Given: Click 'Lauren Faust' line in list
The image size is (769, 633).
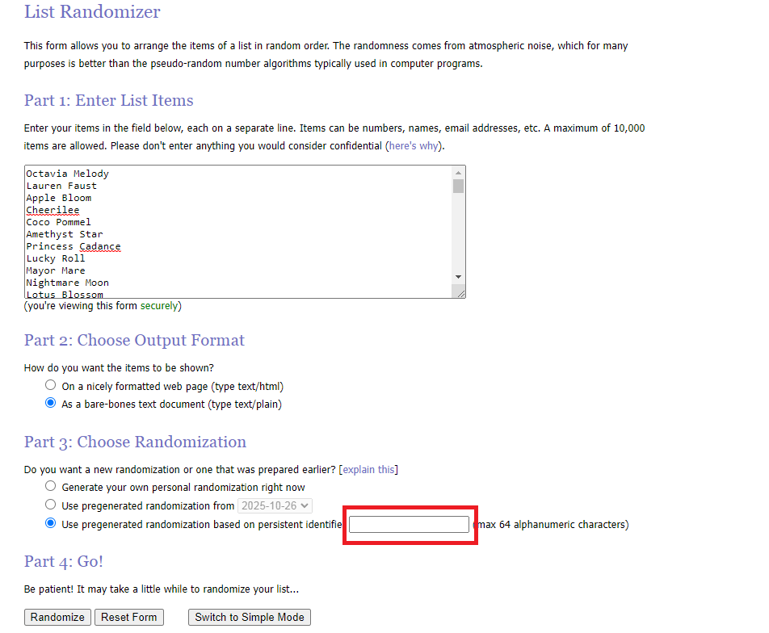Looking at the screenshot, I should 61,186.
